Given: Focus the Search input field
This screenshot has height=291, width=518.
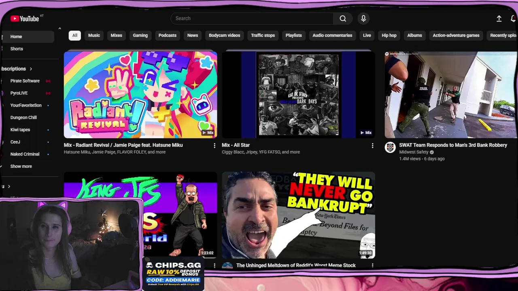Looking at the screenshot, I should [x=252, y=19].
